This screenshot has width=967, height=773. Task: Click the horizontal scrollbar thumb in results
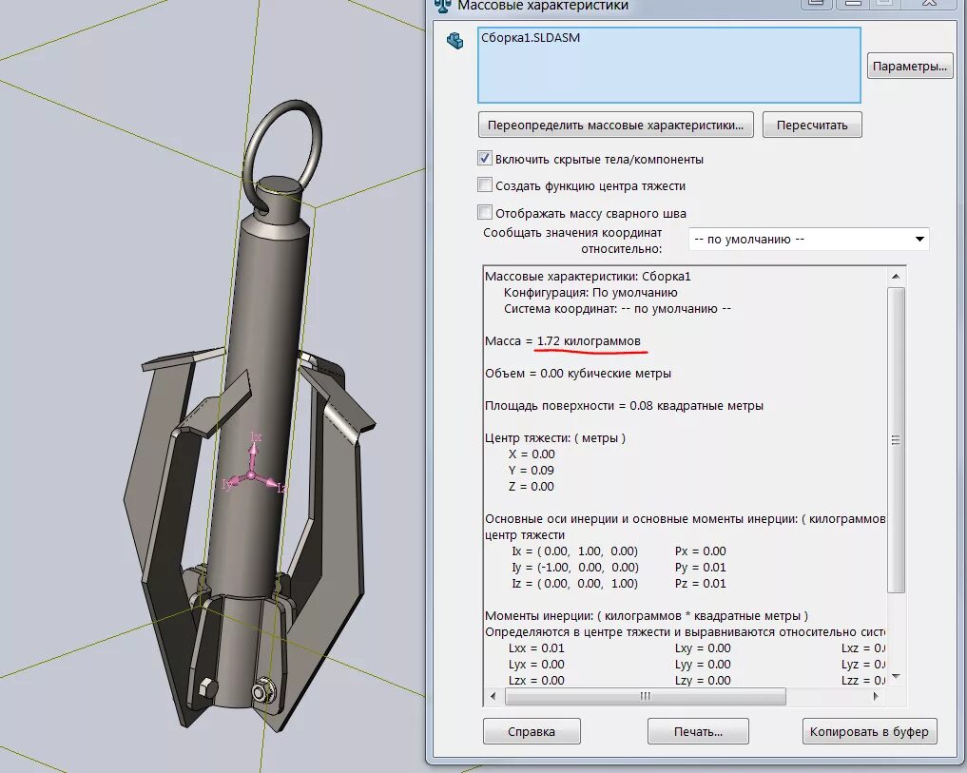645,697
